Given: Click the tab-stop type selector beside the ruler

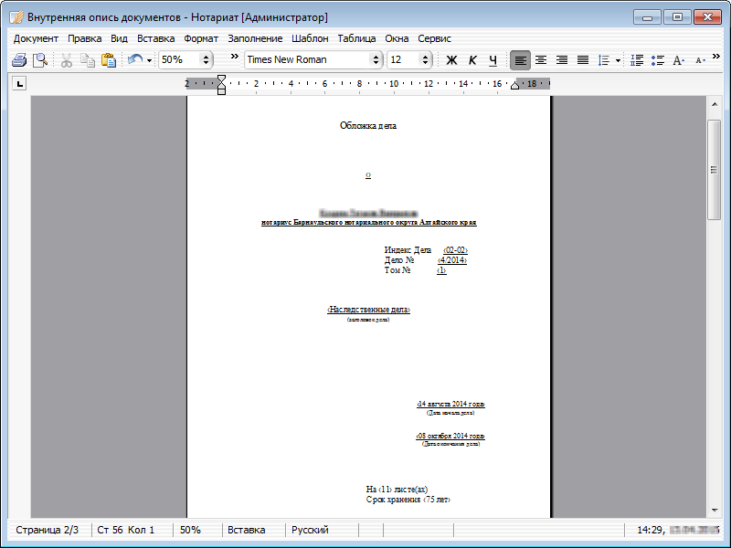Looking at the screenshot, I should [x=19, y=85].
